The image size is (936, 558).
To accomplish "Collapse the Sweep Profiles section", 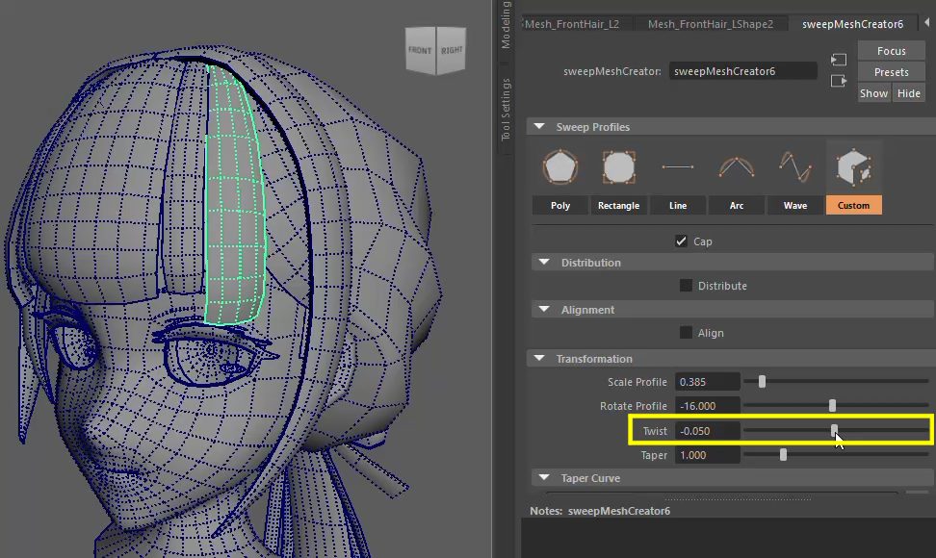I will [538, 127].
